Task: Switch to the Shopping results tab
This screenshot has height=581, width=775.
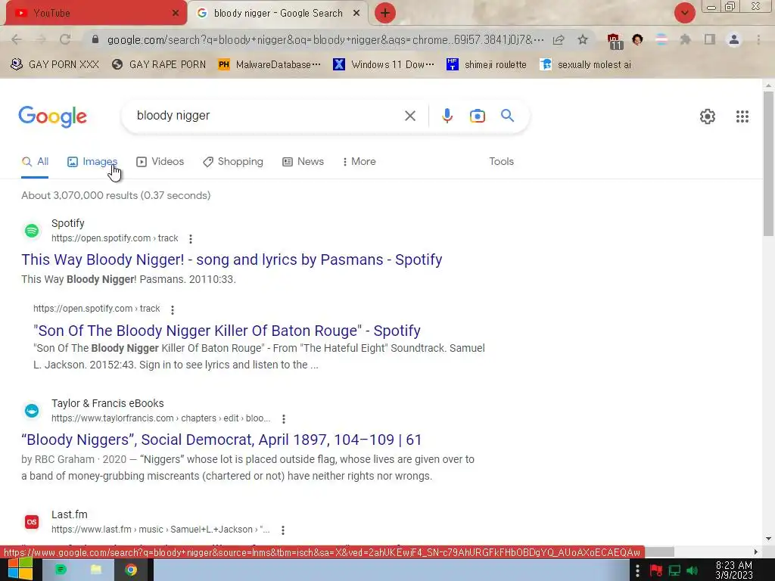Action: [233, 162]
